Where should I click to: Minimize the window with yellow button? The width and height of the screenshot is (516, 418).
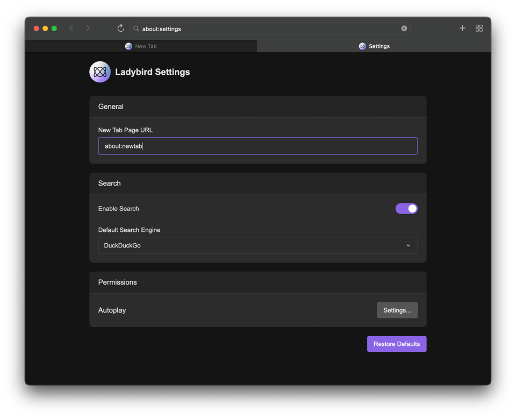pyautogui.click(x=45, y=29)
